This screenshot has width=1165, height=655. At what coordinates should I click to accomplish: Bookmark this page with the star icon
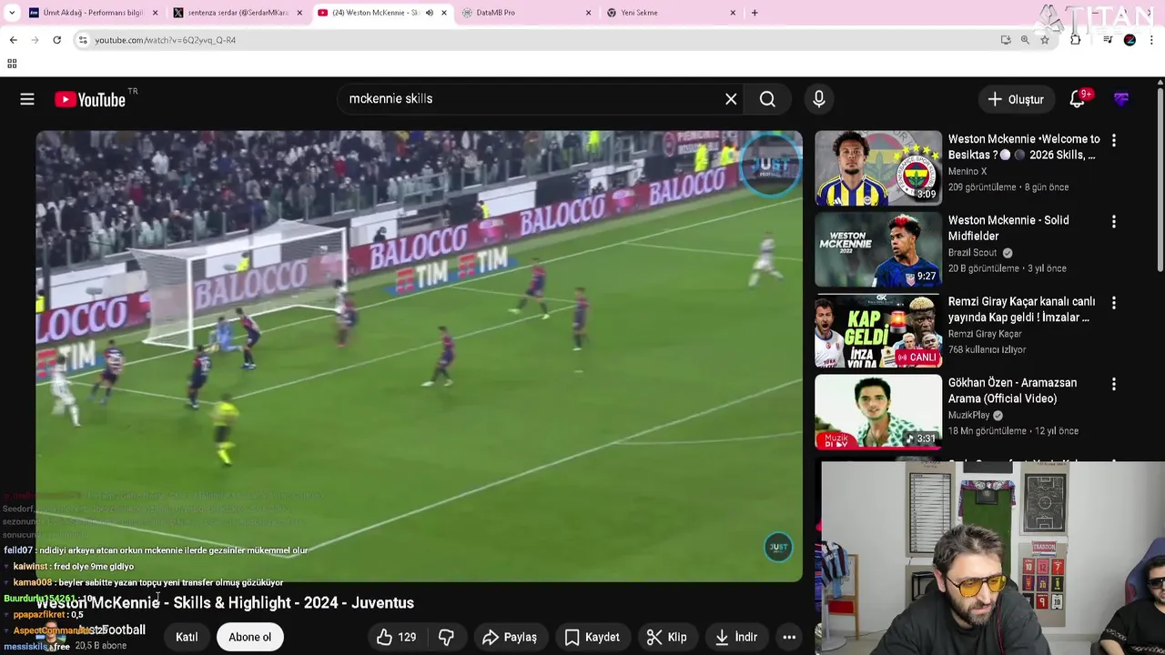pyautogui.click(x=1045, y=40)
